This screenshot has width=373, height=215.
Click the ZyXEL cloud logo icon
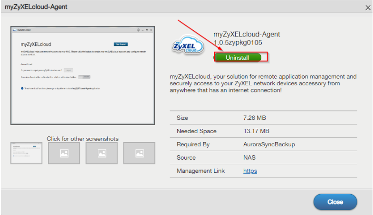tap(188, 46)
